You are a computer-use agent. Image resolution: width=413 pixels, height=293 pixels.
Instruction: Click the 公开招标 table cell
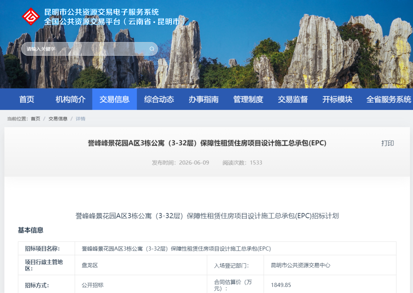(141, 285)
